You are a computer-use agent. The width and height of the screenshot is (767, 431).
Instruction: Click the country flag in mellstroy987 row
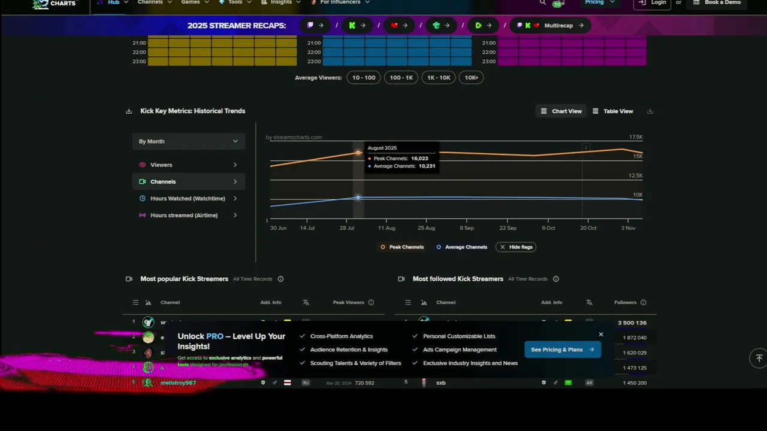pyautogui.click(x=287, y=383)
